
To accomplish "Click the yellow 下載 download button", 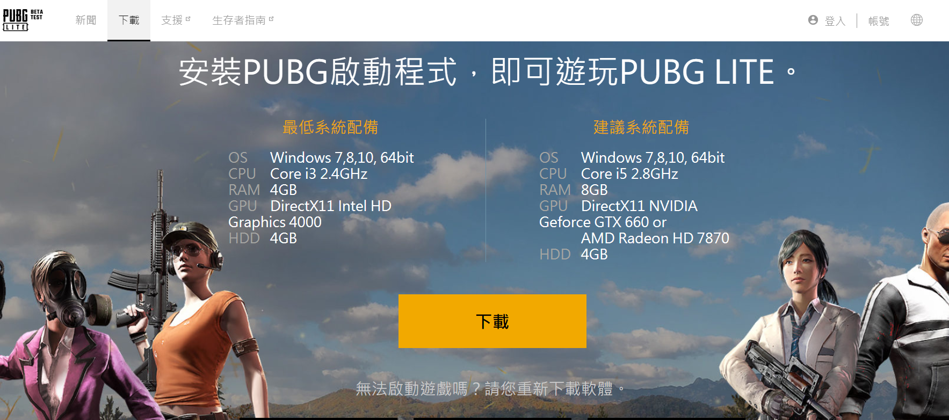I will coord(492,321).
